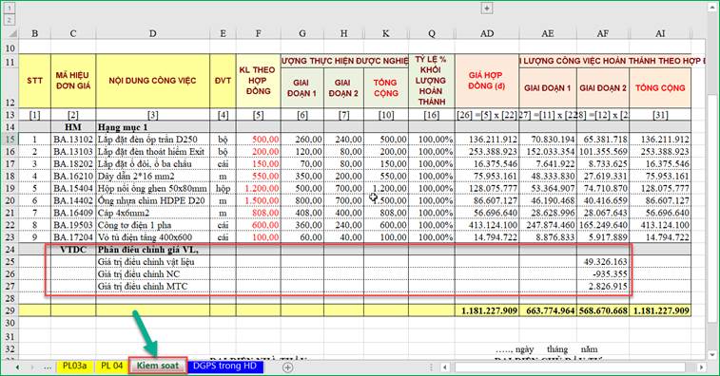Select column AI header
Screen dimensions: 720x376
[660, 33]
